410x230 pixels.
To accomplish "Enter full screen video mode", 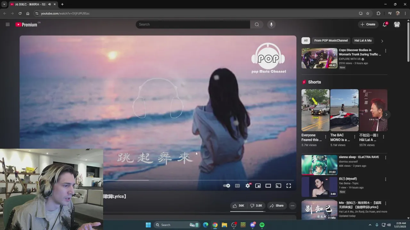I will 289,186.
